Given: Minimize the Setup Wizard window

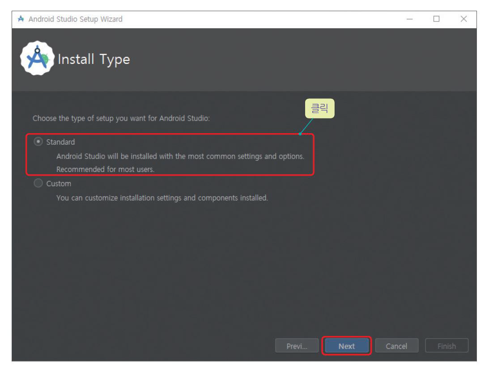Looking at the screenshot, I should (x=409, y=19).
